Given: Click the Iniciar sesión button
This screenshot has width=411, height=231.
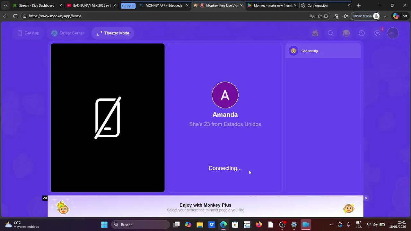Looking at the screenshot, I should (x=366, y=16).
